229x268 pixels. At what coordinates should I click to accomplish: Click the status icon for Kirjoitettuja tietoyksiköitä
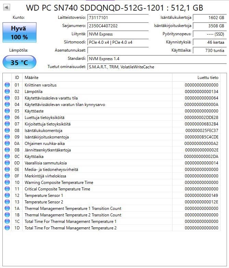click(x=7, y=124)
